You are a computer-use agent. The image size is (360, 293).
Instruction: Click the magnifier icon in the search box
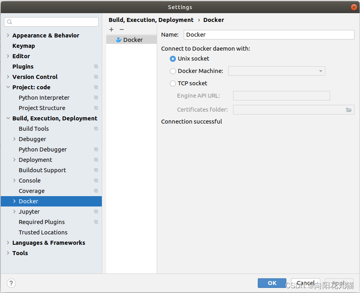[10, 22]
